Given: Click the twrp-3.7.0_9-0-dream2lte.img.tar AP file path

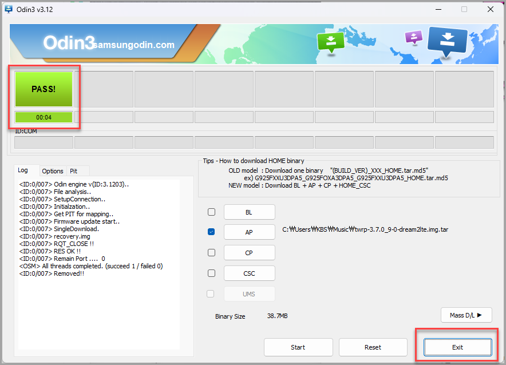Looking at the screenshot, I should [365, 229].
